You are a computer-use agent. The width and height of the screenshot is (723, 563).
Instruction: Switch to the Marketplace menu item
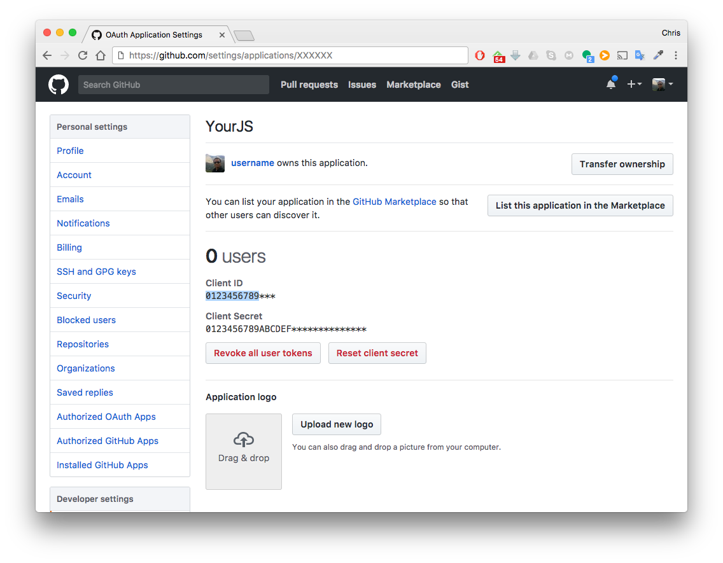coord(413,85)
